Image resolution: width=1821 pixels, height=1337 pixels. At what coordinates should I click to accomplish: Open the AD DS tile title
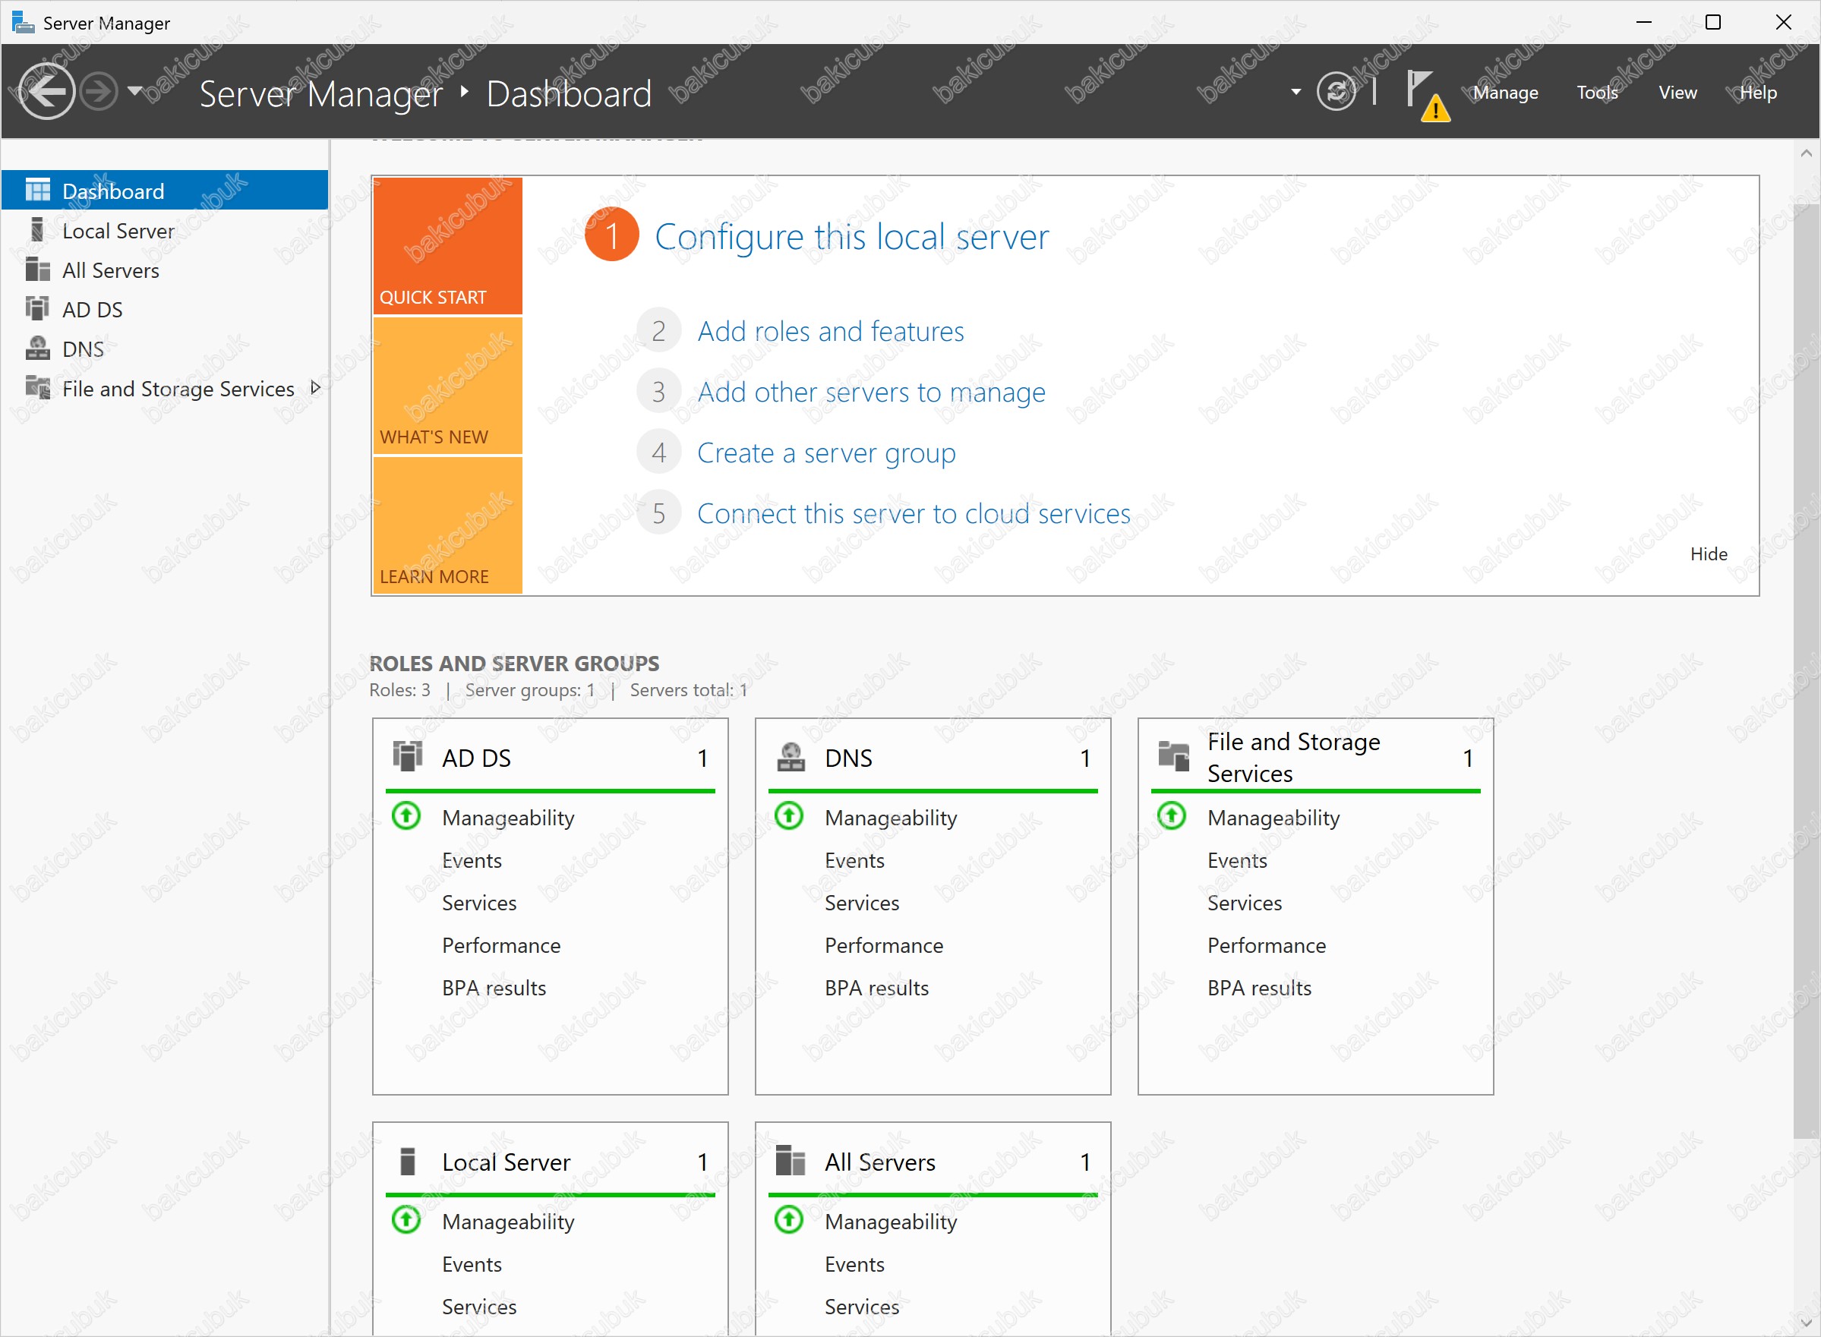coord(477,758)
